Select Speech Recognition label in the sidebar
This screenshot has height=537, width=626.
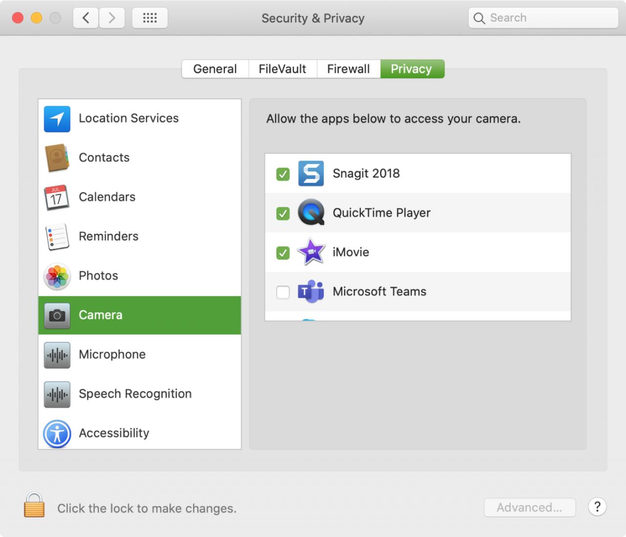(135, 394)
